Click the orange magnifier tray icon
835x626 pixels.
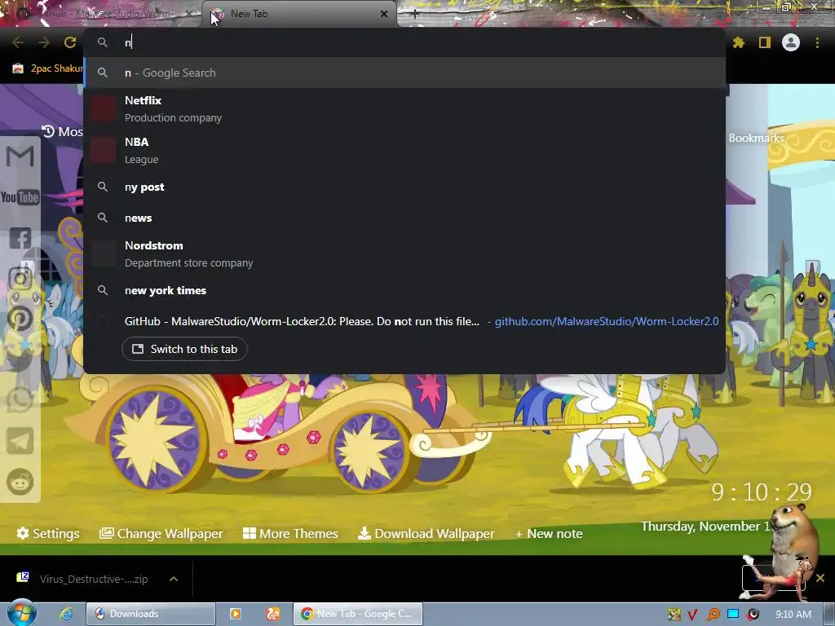(x=713, y=615)
